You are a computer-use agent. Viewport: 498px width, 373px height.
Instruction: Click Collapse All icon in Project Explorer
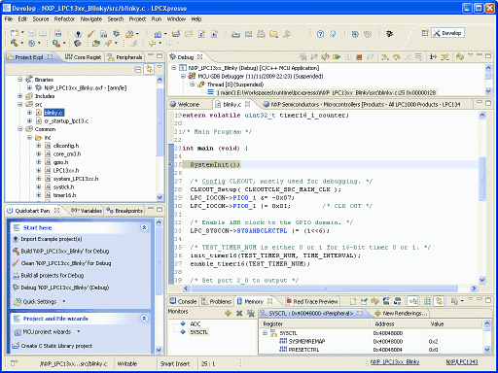(138, 69)
